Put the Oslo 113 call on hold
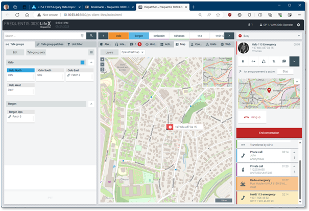The width and height of the screenshot is (309, 211). pos(243,61)
